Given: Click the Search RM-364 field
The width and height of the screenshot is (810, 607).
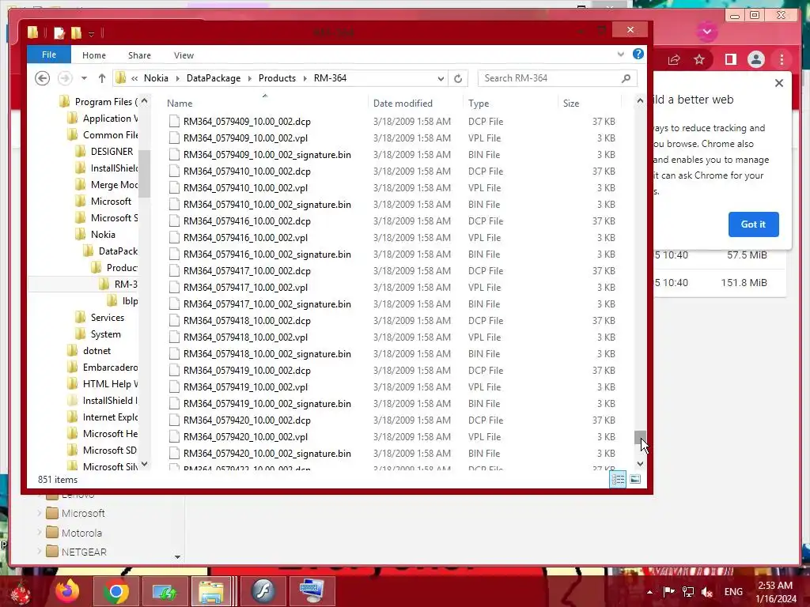Looking at the screenshot, I should (557, 78).
